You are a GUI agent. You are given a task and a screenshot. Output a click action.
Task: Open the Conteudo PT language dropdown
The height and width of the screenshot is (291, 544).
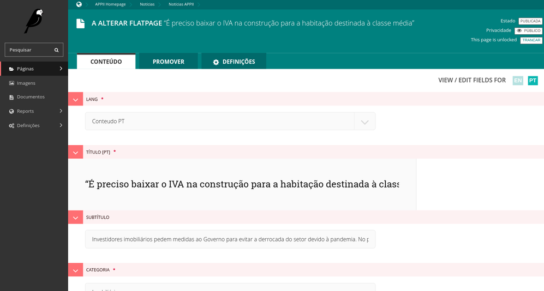(x=230, y=121)
